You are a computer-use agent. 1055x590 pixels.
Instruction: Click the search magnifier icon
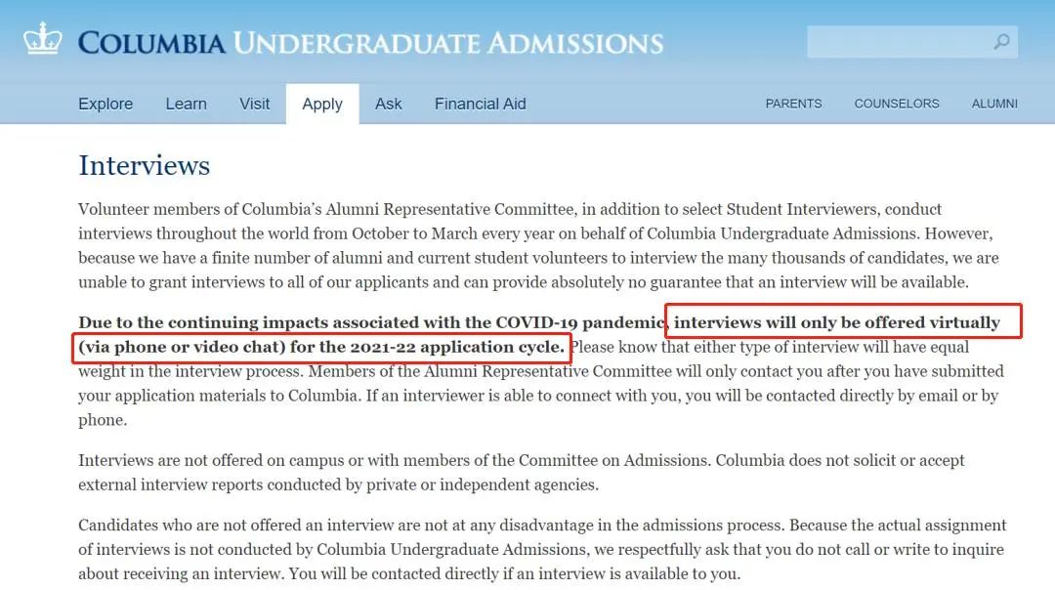pyautogui.click(x=1001, y=42)
